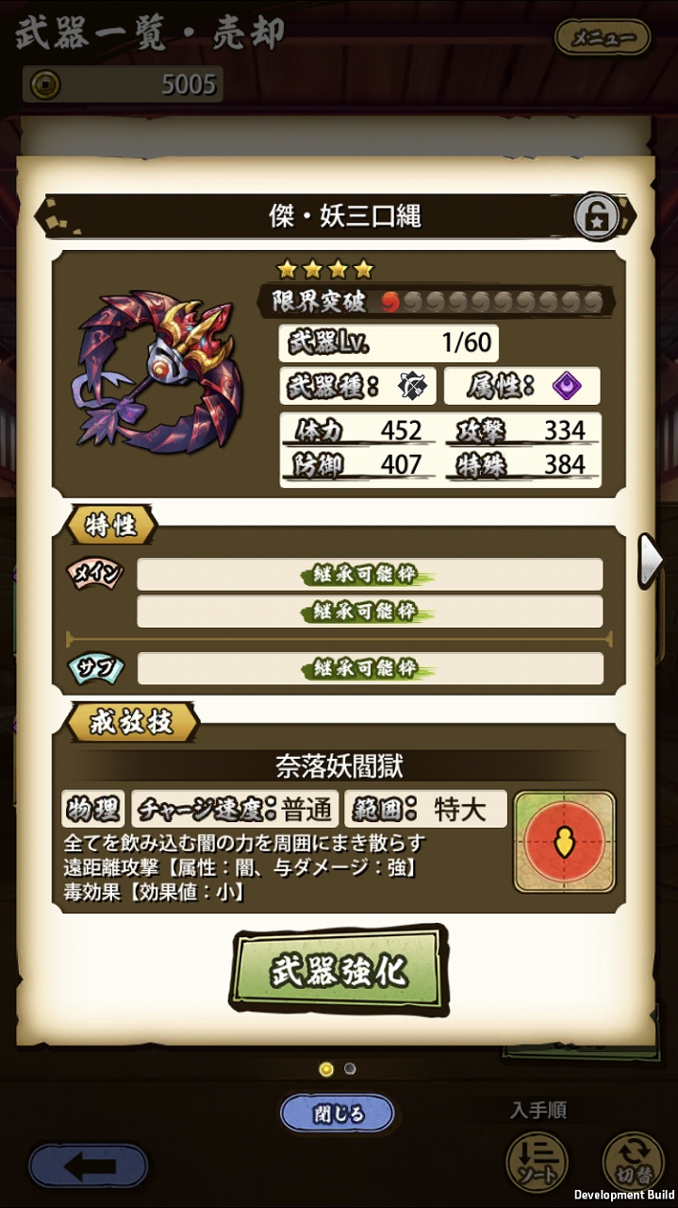Click the weapon type bow icon
The height and width of the screenshot is (1208, 678).
(411, 386)
